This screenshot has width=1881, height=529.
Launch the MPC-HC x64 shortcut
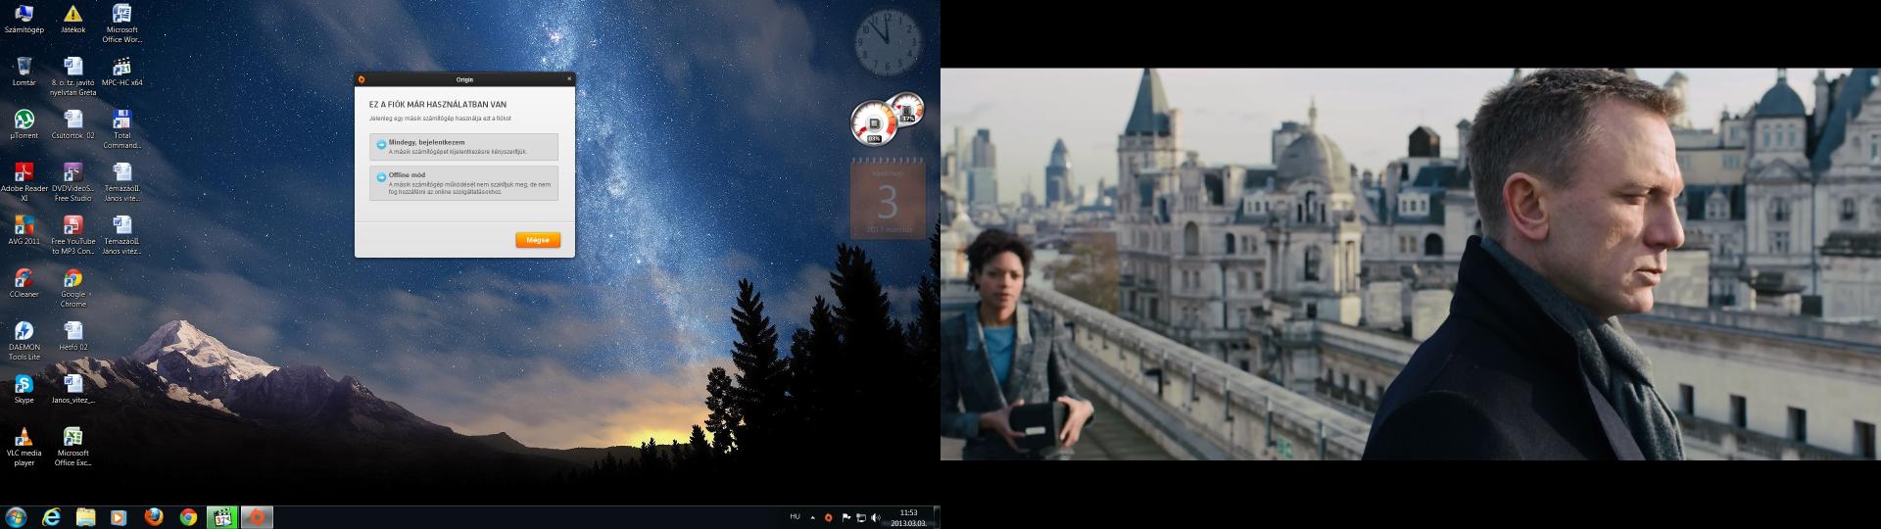click(121, 72)
